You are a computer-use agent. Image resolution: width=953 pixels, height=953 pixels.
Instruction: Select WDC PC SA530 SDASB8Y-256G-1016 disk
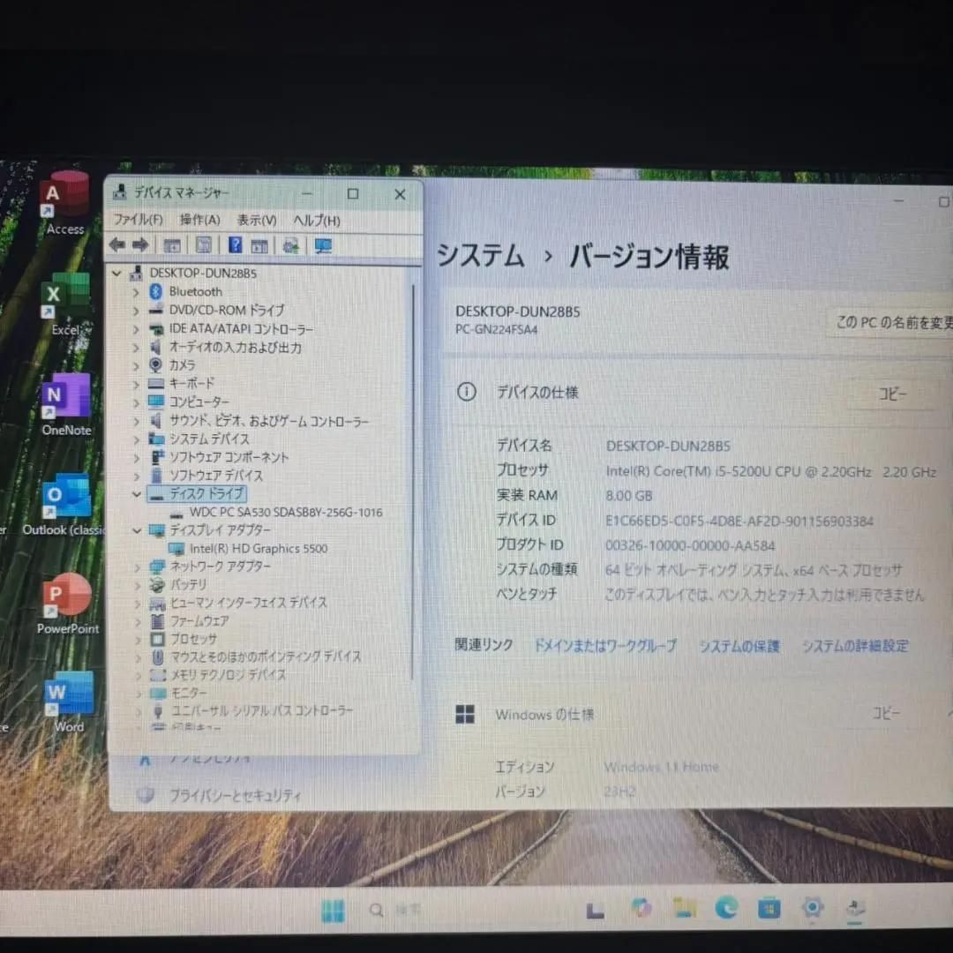click(x=286, y=513)
